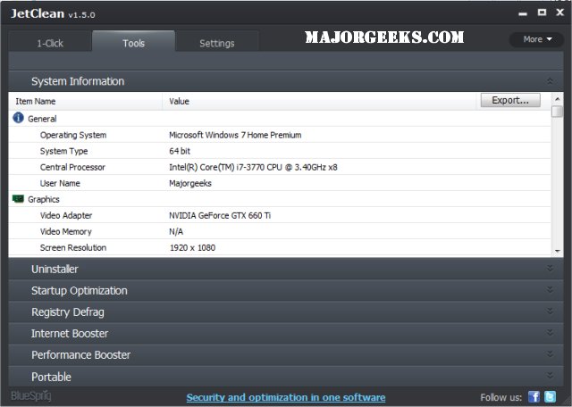Click the Majorgeeks user name value
Viewport: 572px width, 407px height.
190,184
